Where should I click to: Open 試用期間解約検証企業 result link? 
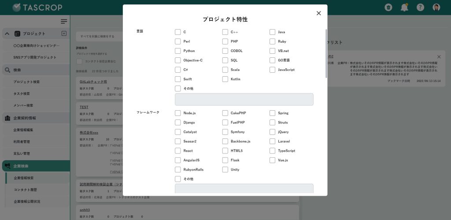coord(101,184)
